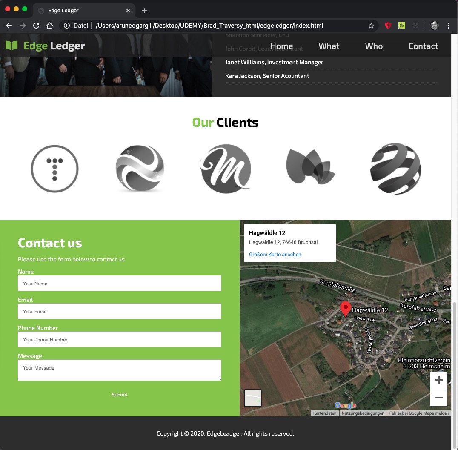458x450 pixels.
Task: Open a new browser tab
Action: [x=144, y=11]
